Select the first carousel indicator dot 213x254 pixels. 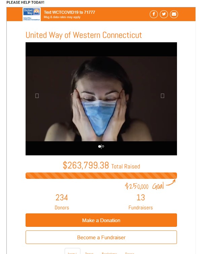coord(99,146)
